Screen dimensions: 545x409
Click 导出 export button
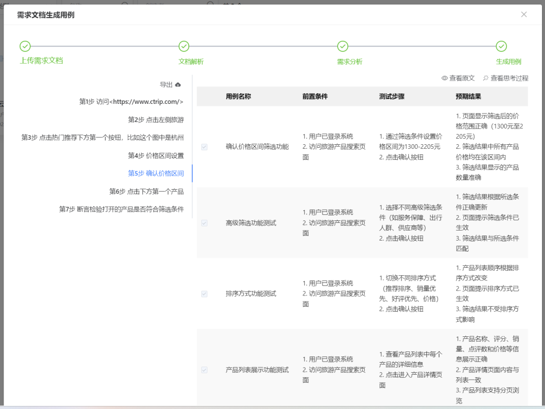[170, 85]
